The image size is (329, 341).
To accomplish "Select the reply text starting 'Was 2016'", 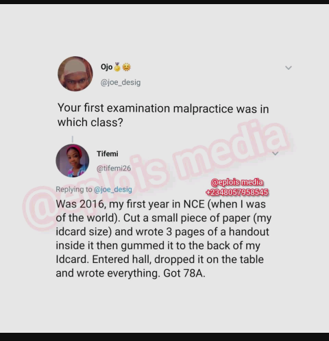I will point(164,238).
